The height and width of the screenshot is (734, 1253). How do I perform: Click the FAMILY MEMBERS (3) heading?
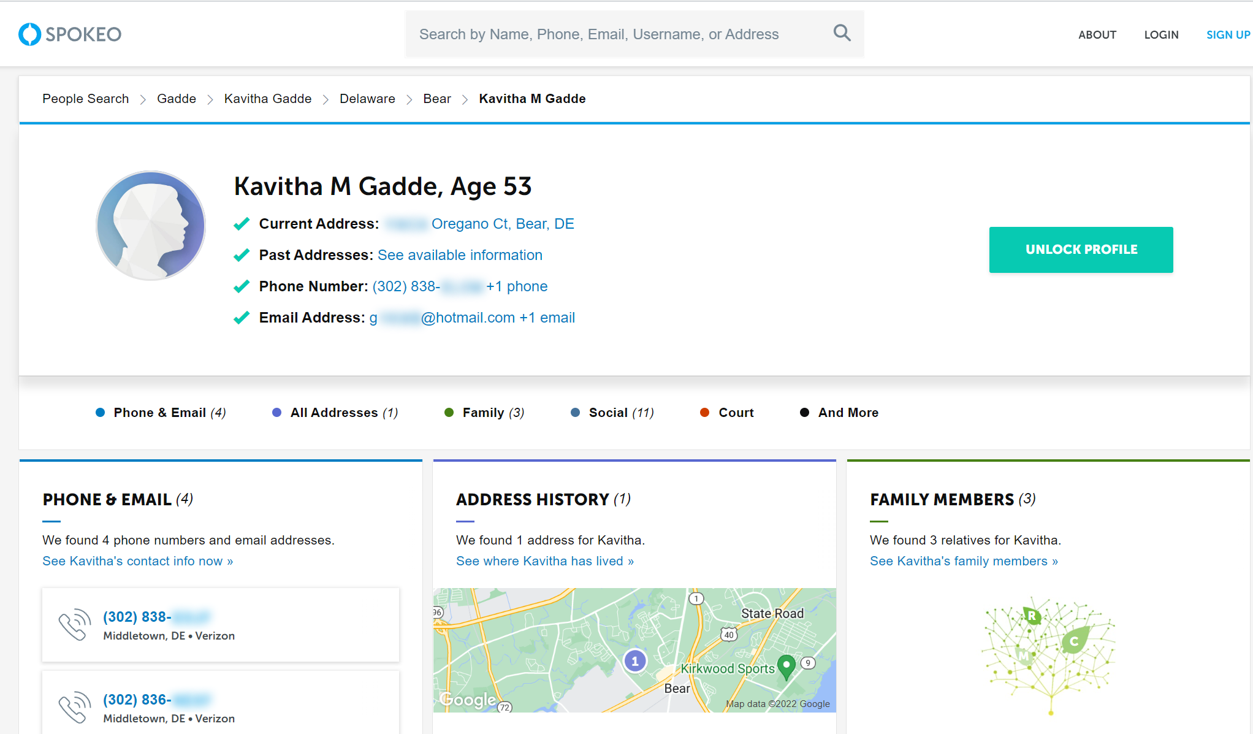click(x=953, y=499)
